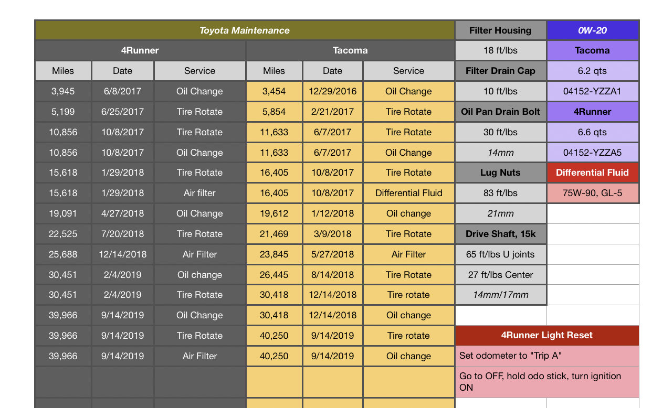Select the 0W-20 header cell
Screen dimensions: 652x408
pos(593,30)
